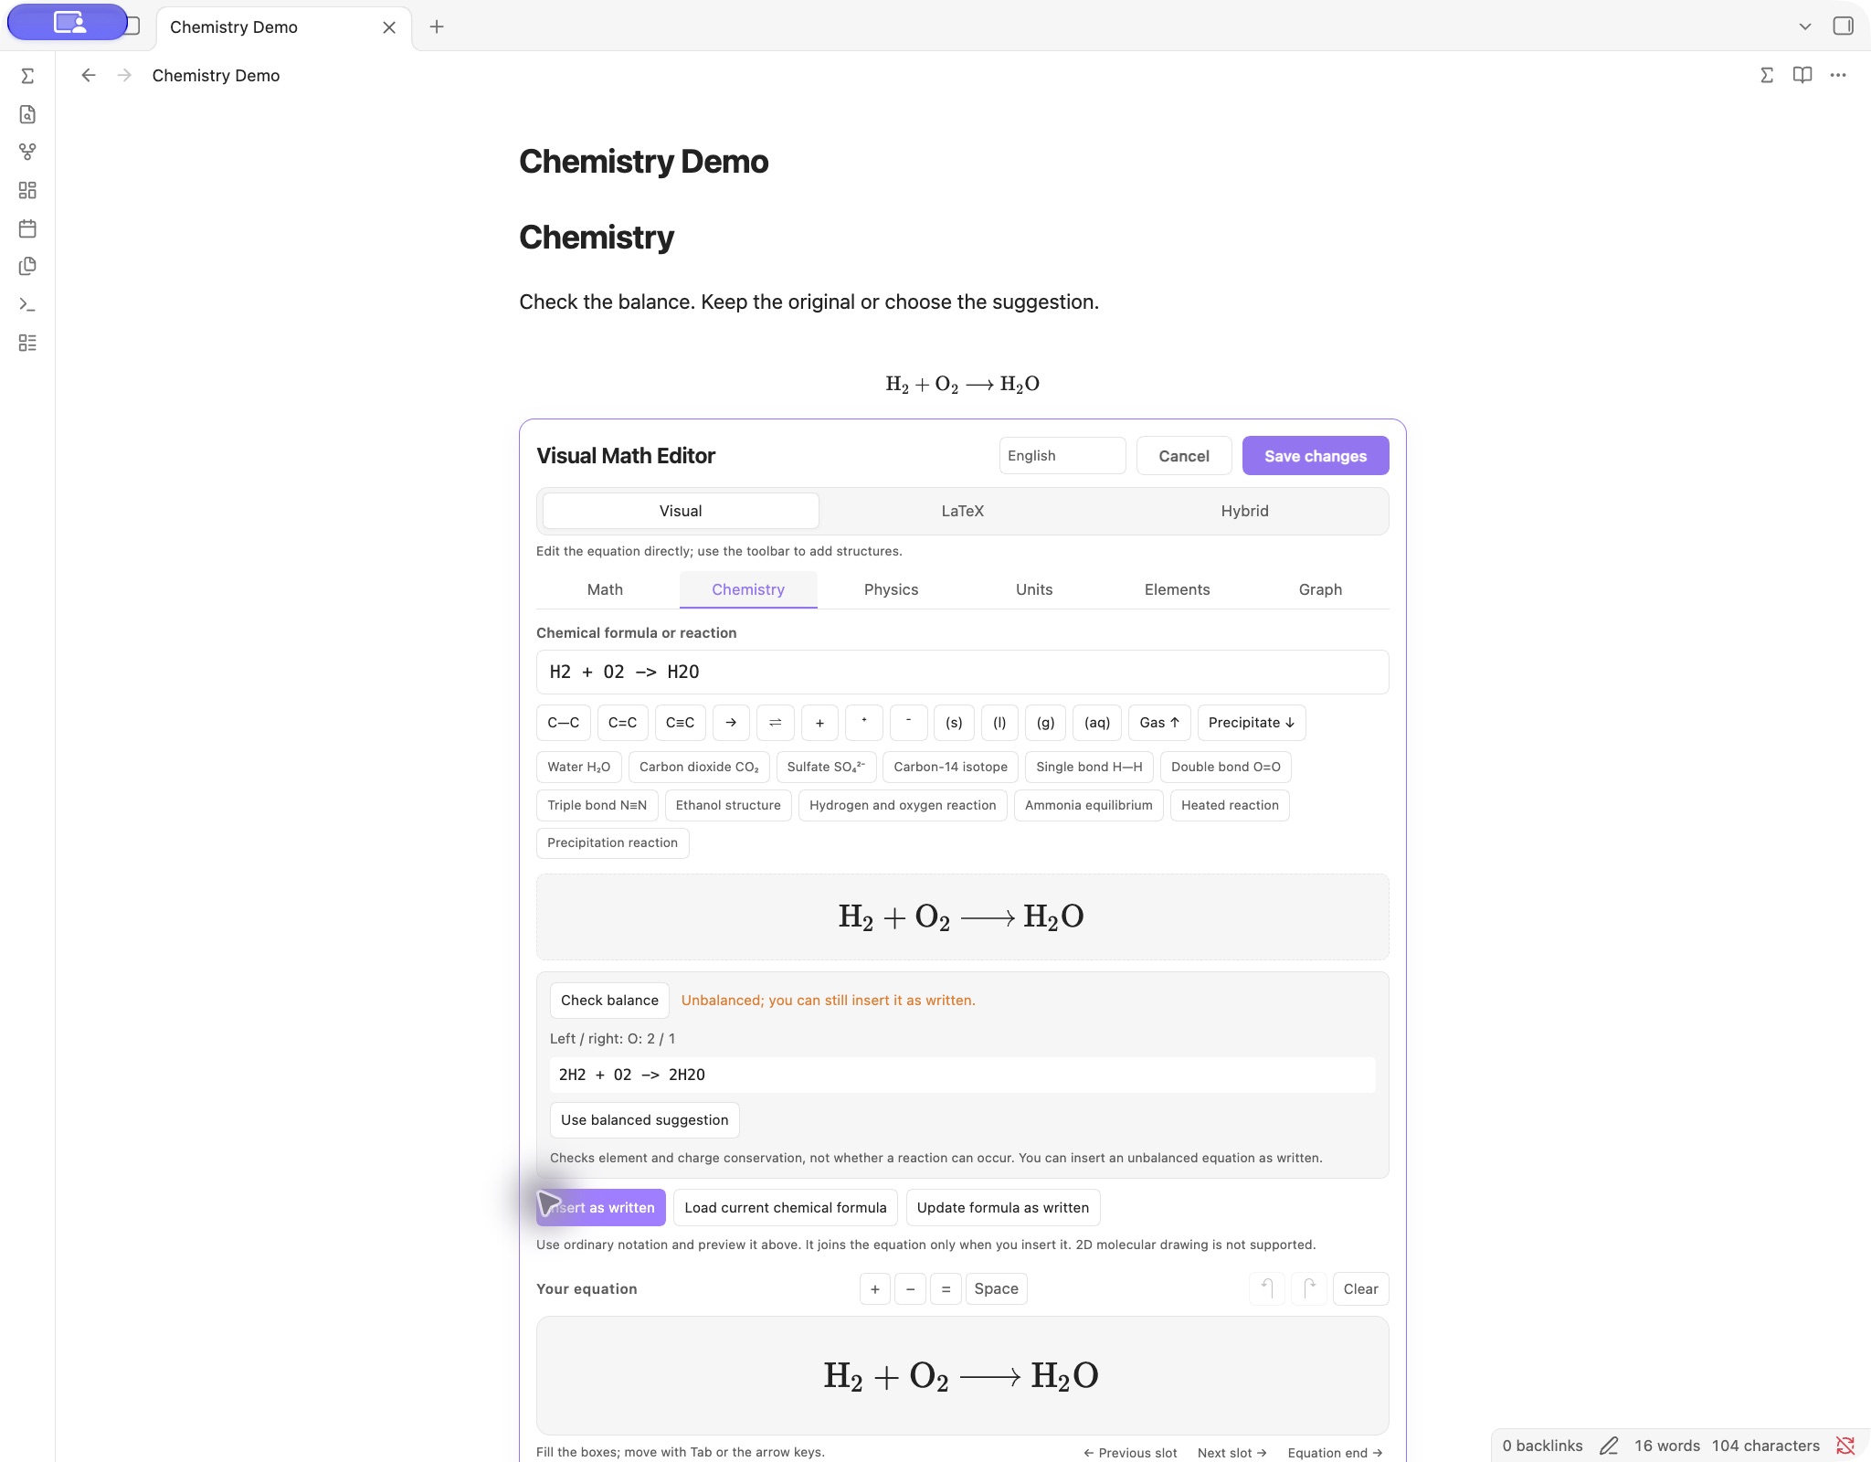Click the Clear equation button

[x=1360, y=1288]
